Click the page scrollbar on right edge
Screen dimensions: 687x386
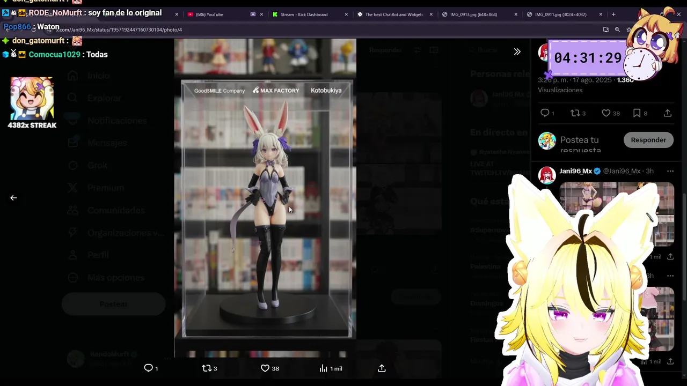point(684,247)
